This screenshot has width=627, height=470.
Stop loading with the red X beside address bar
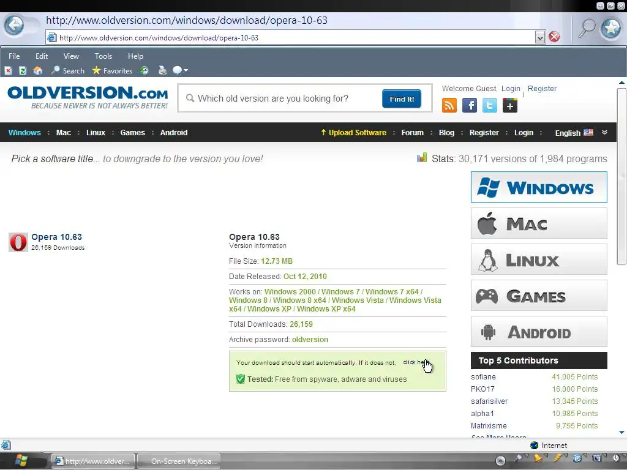tap(554, 37)
